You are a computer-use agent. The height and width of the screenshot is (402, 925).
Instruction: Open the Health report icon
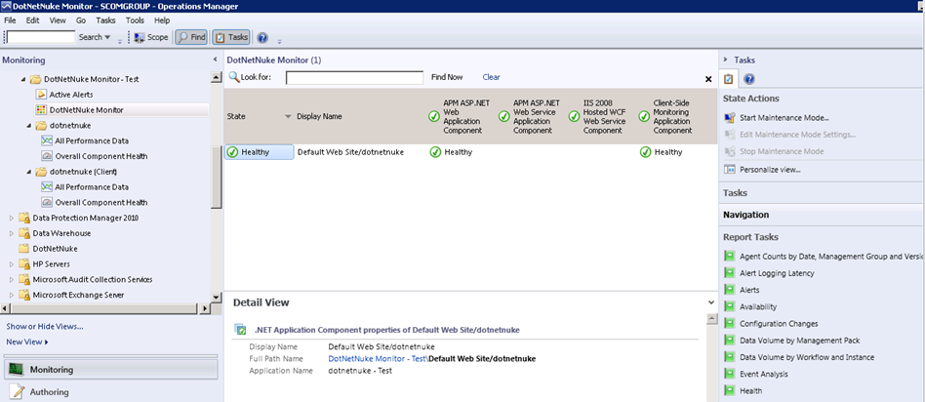tap(730, 391)
